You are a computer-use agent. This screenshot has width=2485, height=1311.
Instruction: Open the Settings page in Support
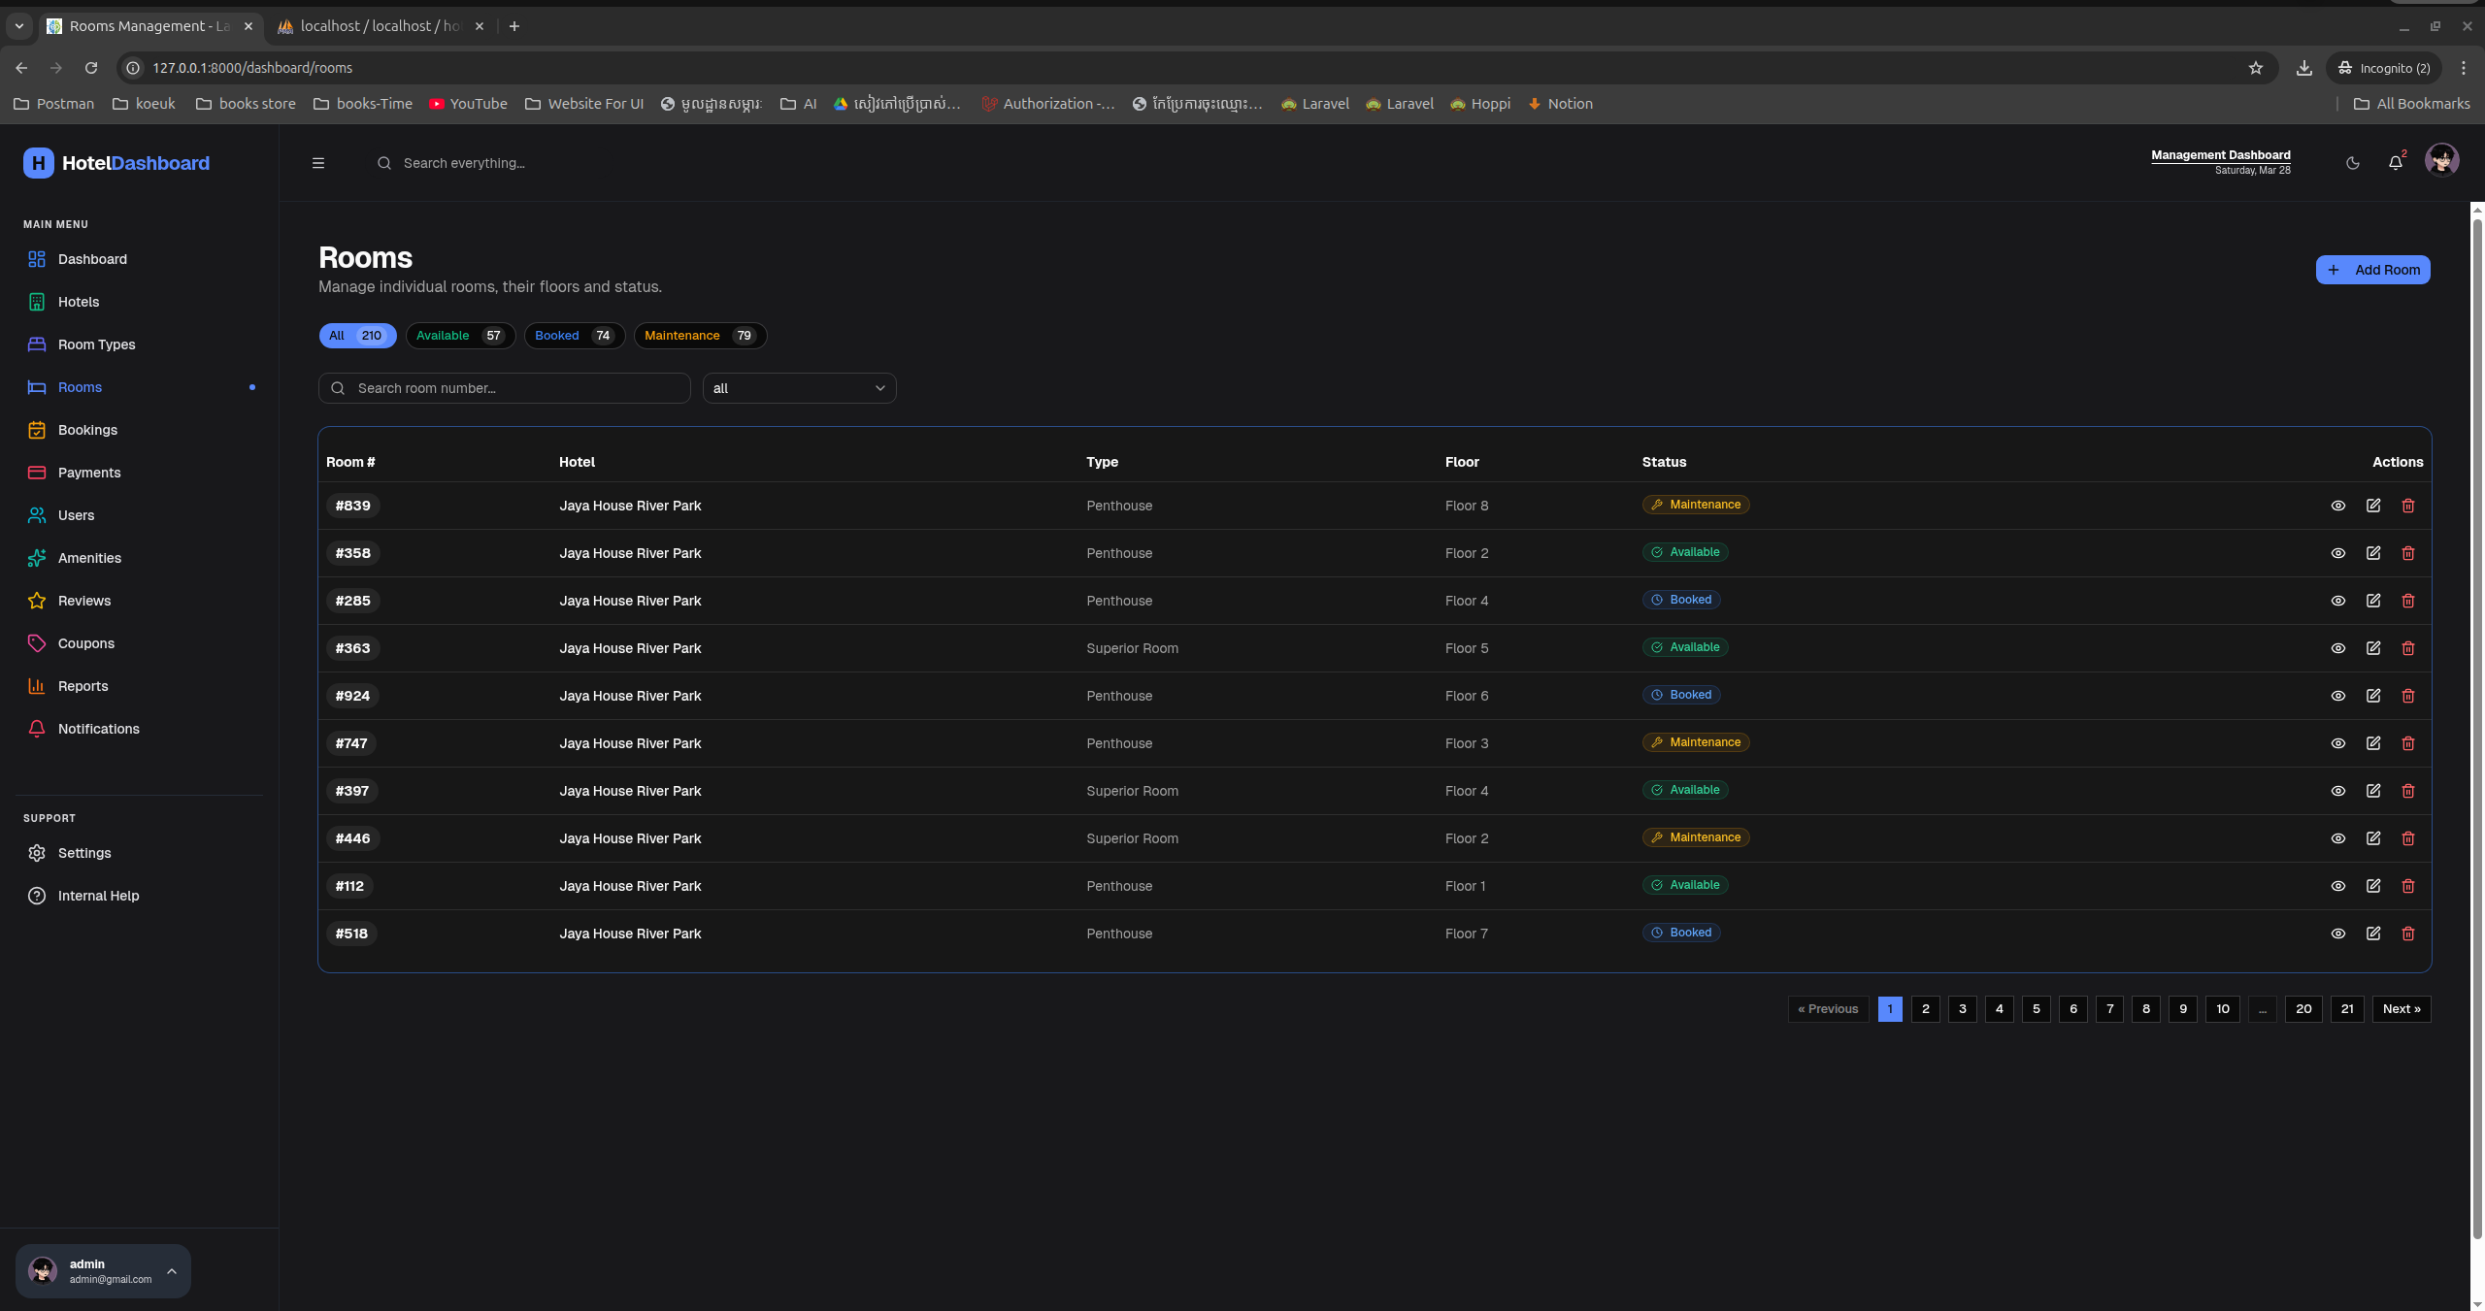tap(140, 853)
